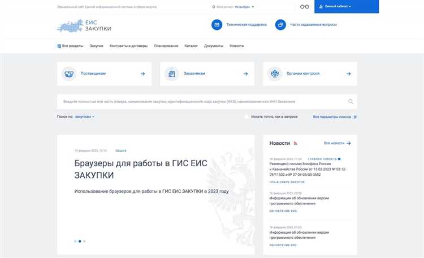Screen dimensions: 424x258
Task: Open Контракты и договоры menu item
Action: point(128,46)
